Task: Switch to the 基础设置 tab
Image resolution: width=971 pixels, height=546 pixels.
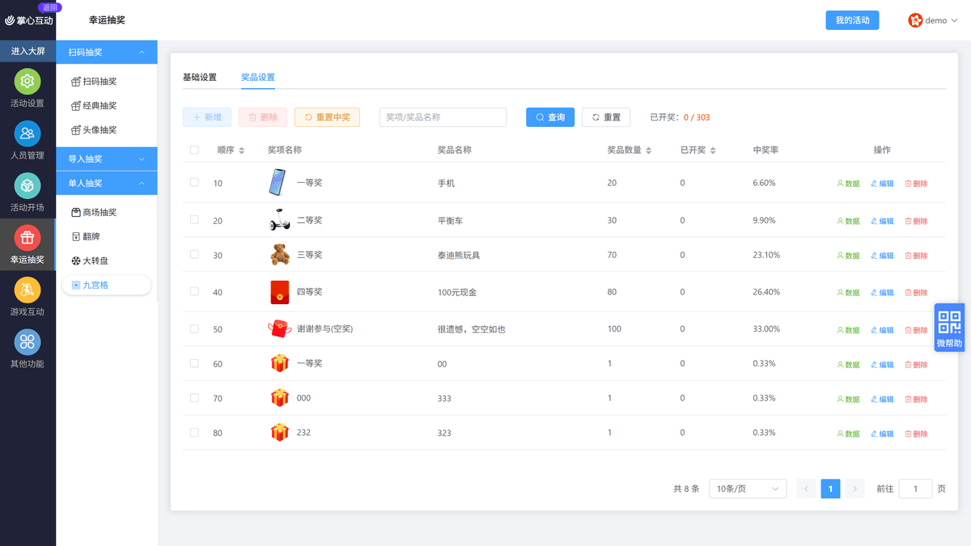Action: click(200, 77)
